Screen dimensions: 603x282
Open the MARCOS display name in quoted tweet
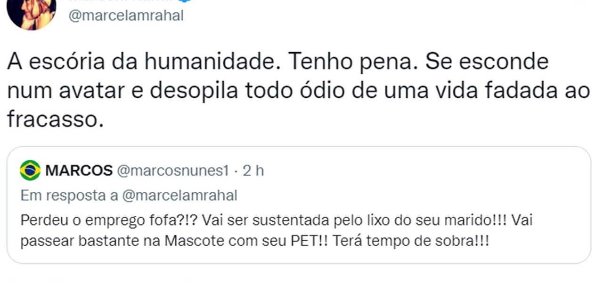tap(79, 171)
